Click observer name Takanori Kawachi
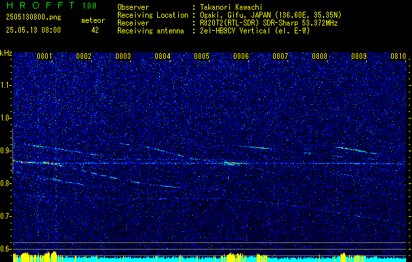 [x=230, y=7]
